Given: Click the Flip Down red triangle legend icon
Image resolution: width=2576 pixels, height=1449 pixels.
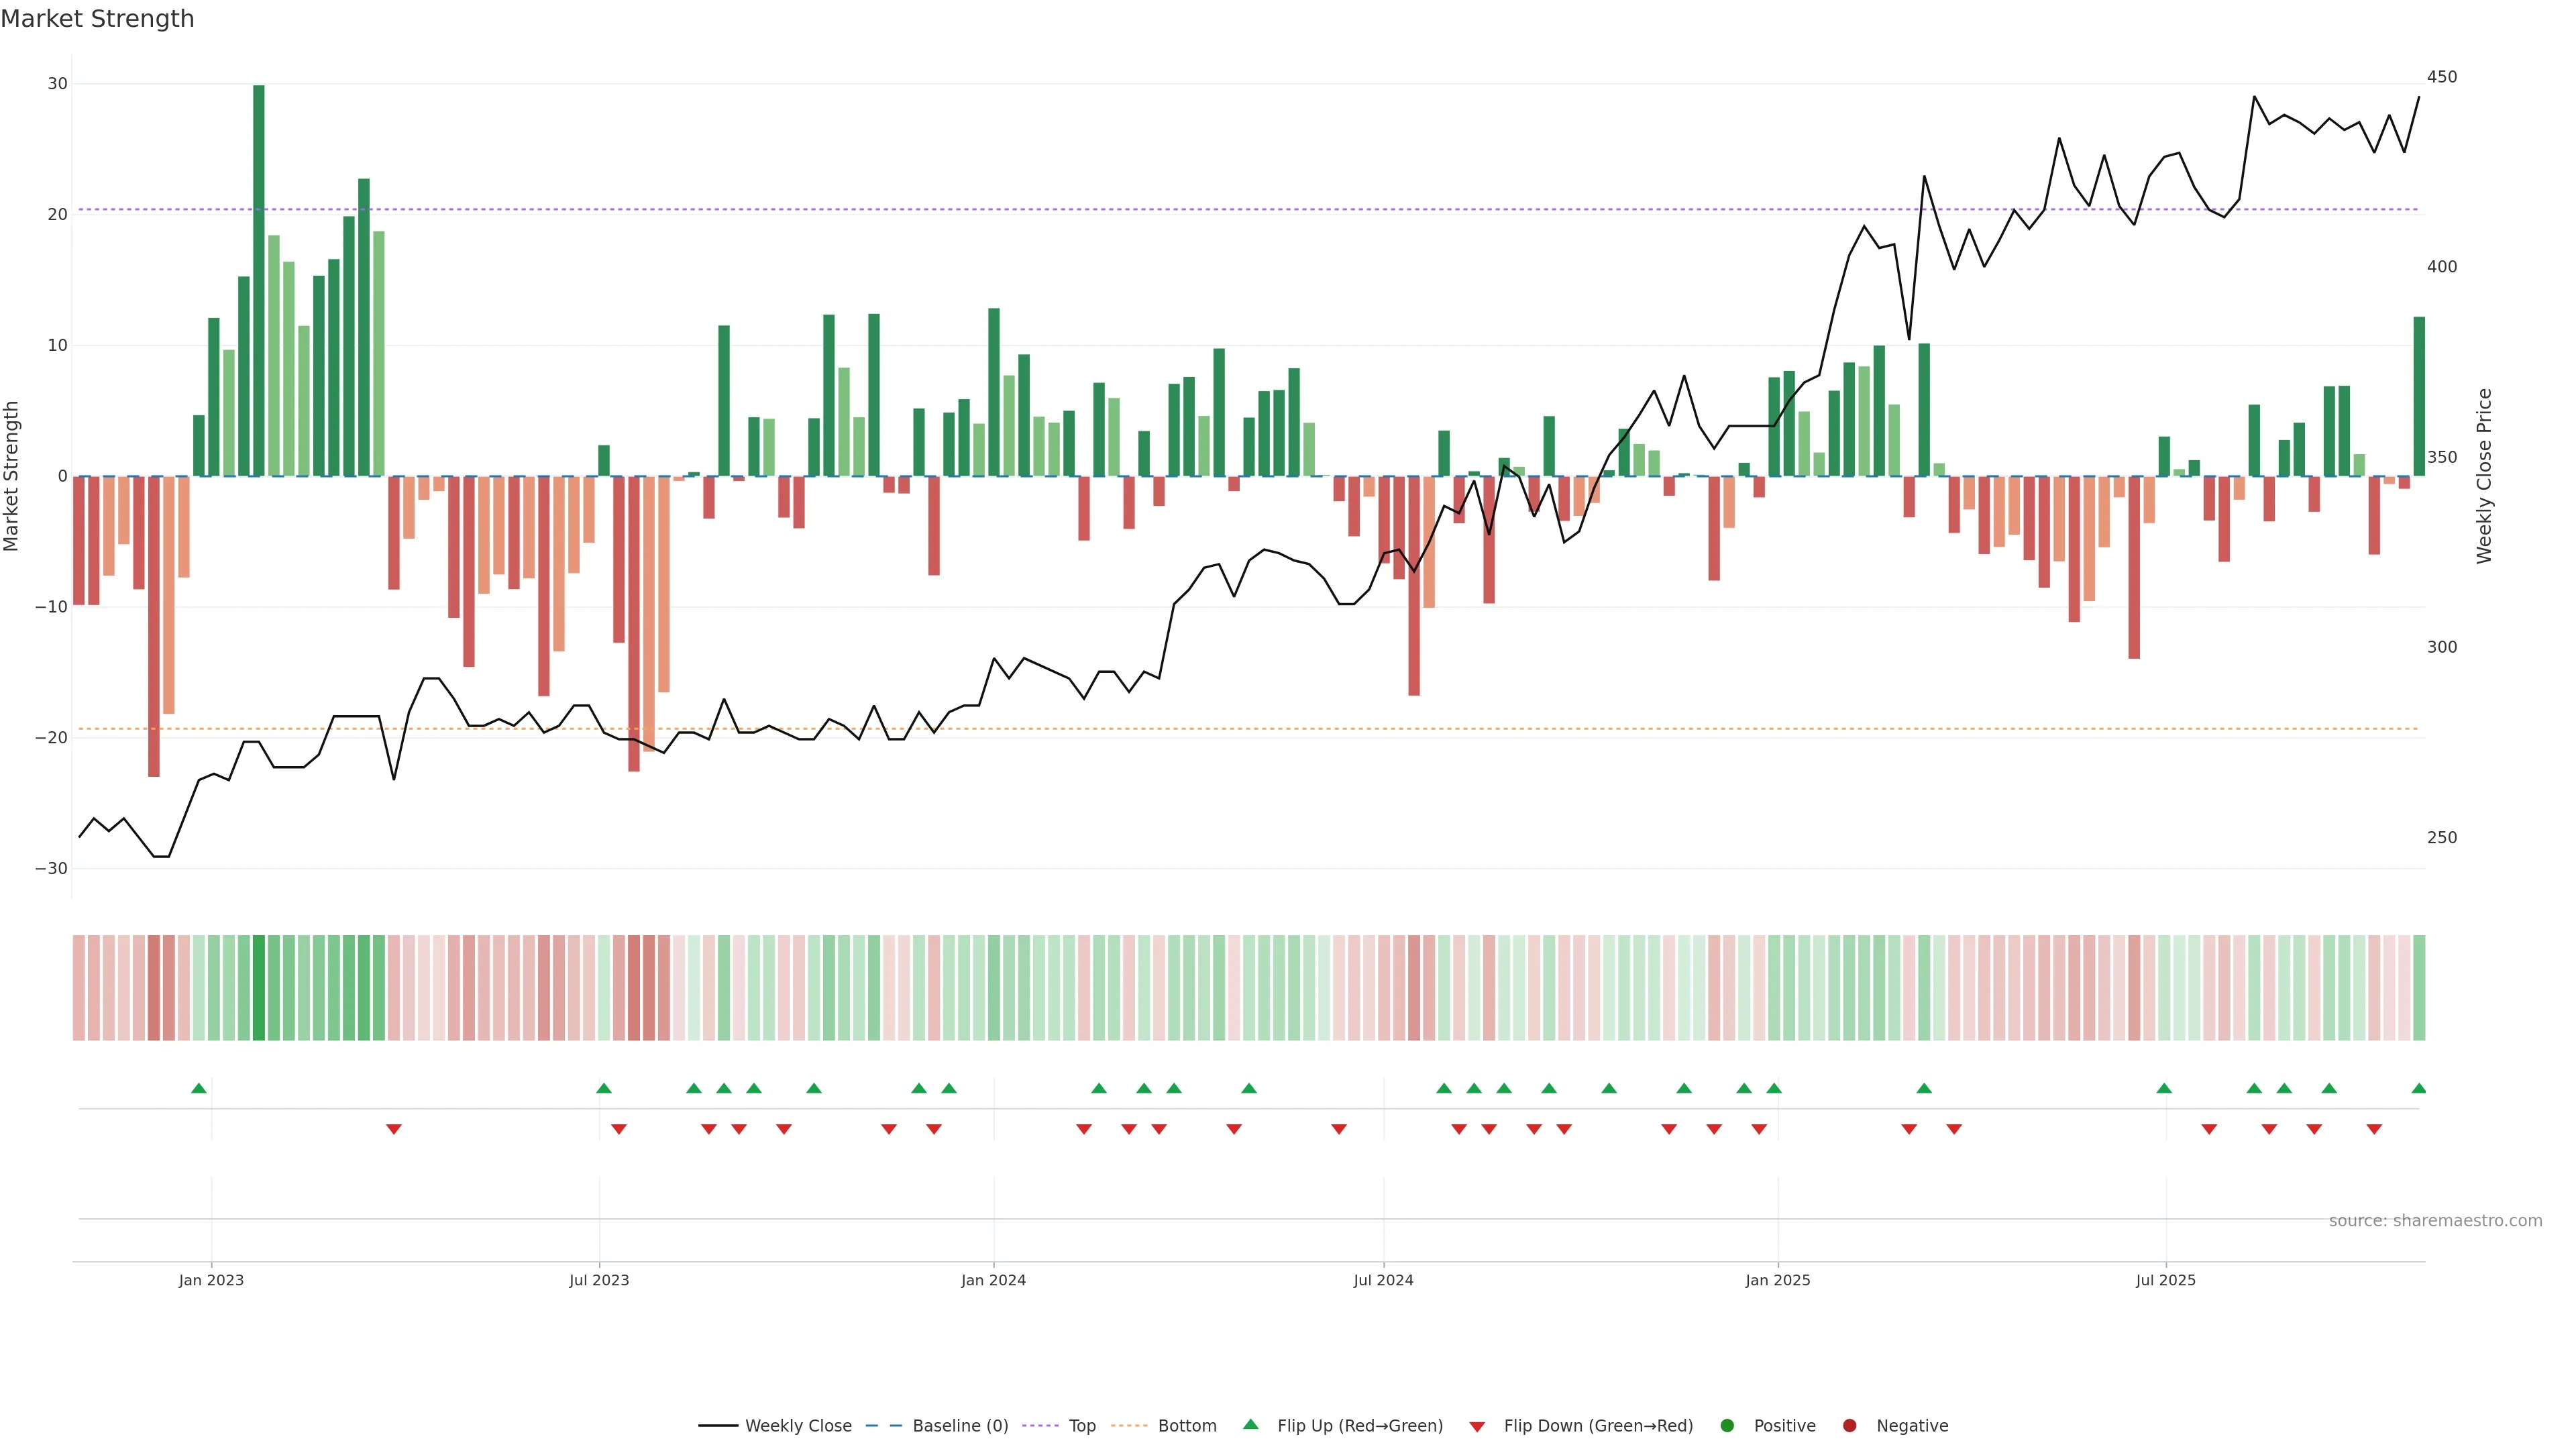Looking at the screenshot, I should pos(1477,1426).
